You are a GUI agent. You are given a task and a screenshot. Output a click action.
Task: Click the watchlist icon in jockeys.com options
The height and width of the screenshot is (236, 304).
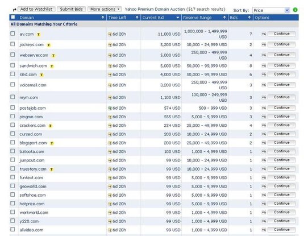[264, 44]
